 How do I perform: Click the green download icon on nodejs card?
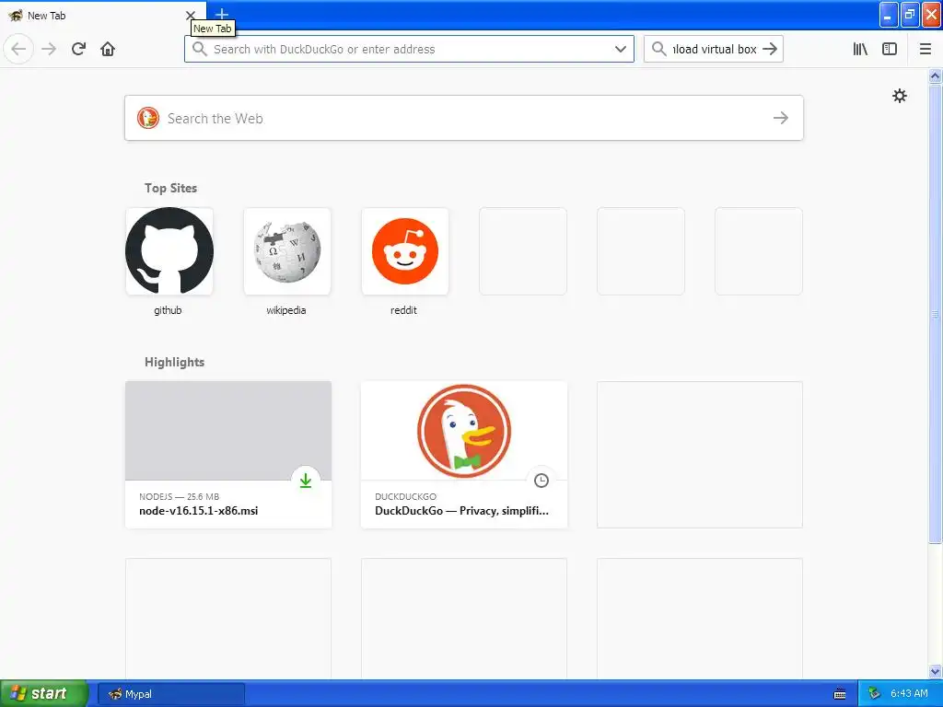(x=306, y=481)
